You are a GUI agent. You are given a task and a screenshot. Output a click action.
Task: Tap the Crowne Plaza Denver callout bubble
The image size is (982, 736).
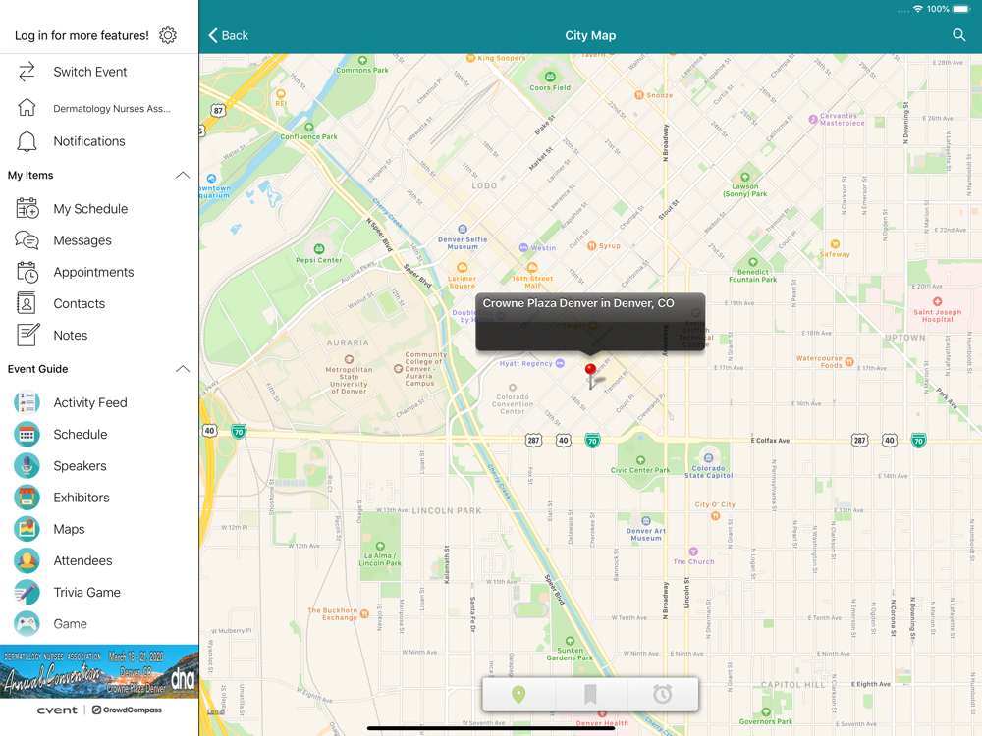(590, 322)
